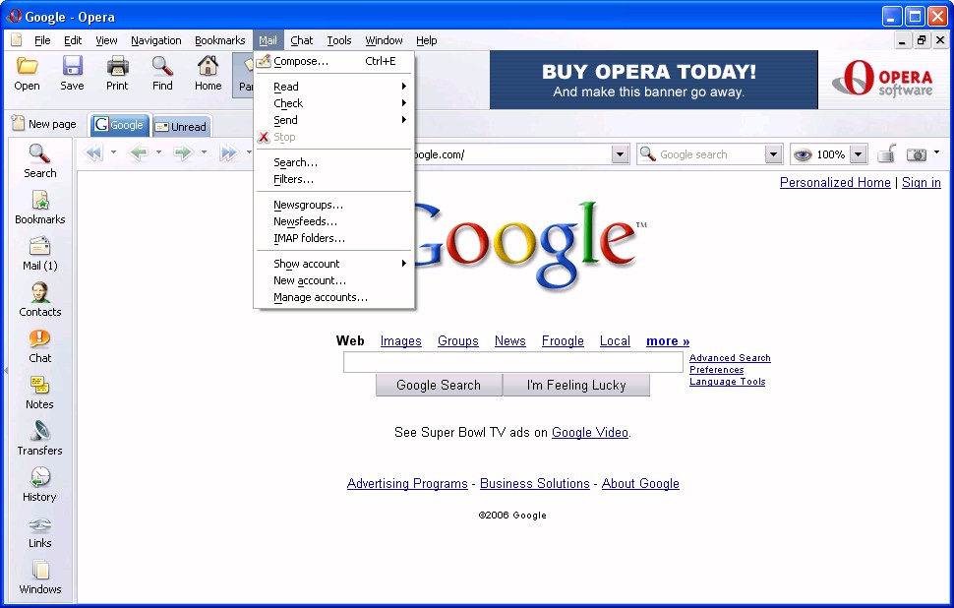
Task: Click the padlock security icon
Action: (886, 154)
